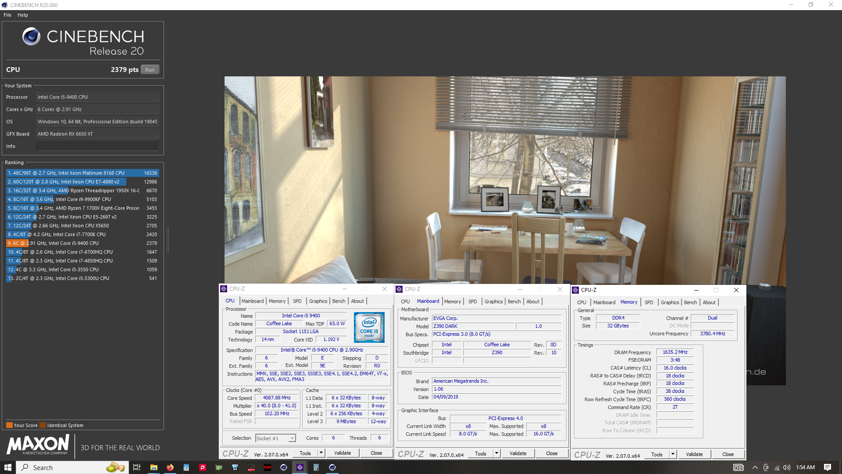Click the taskbar search magnifier icon
This screenshot has width=842, height=474.
click(x=25, y=467)
